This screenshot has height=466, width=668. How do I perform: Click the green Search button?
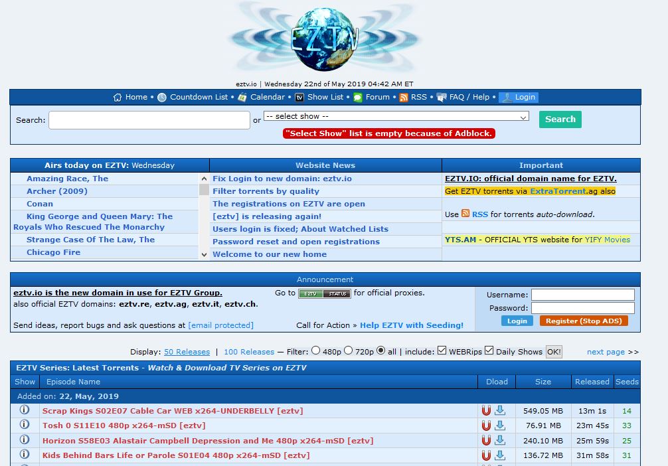pyautogui.click(x=560, y=119)
